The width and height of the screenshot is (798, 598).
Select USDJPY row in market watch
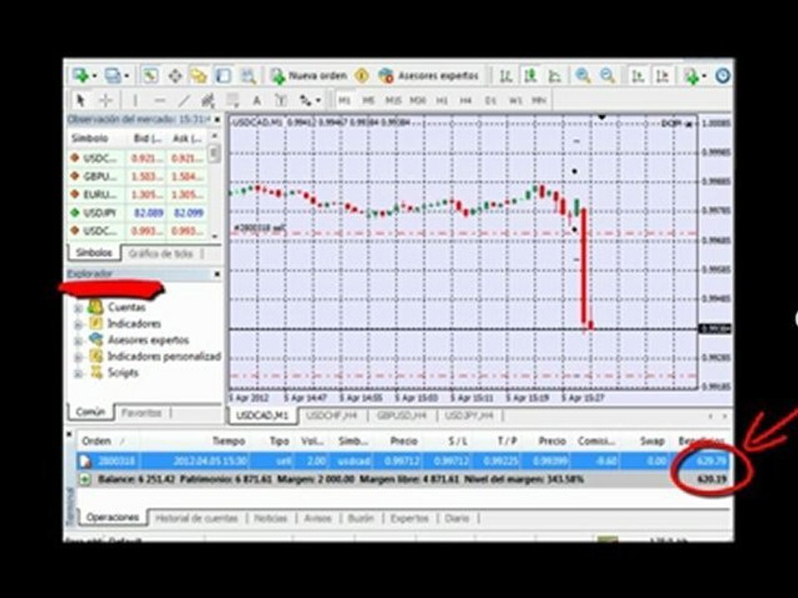coord(138,213)
